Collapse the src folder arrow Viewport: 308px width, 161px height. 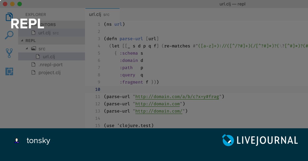click(27, 49)
